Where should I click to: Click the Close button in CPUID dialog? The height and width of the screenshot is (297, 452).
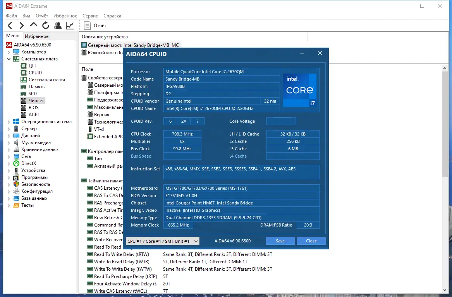click(x=311, y=241)
